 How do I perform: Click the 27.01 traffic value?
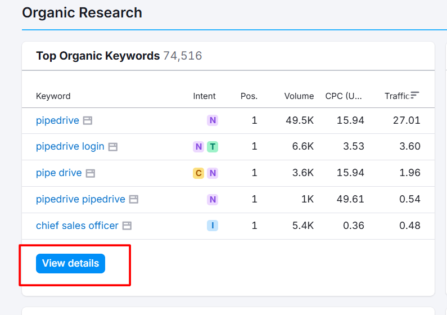click(407, 120)
